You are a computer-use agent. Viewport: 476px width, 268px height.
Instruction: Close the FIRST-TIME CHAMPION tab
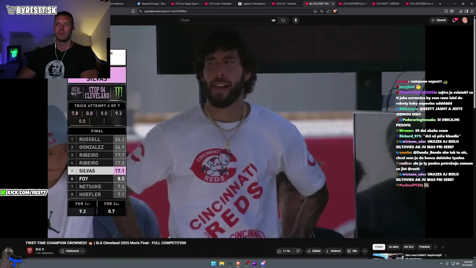pos(333,4)
